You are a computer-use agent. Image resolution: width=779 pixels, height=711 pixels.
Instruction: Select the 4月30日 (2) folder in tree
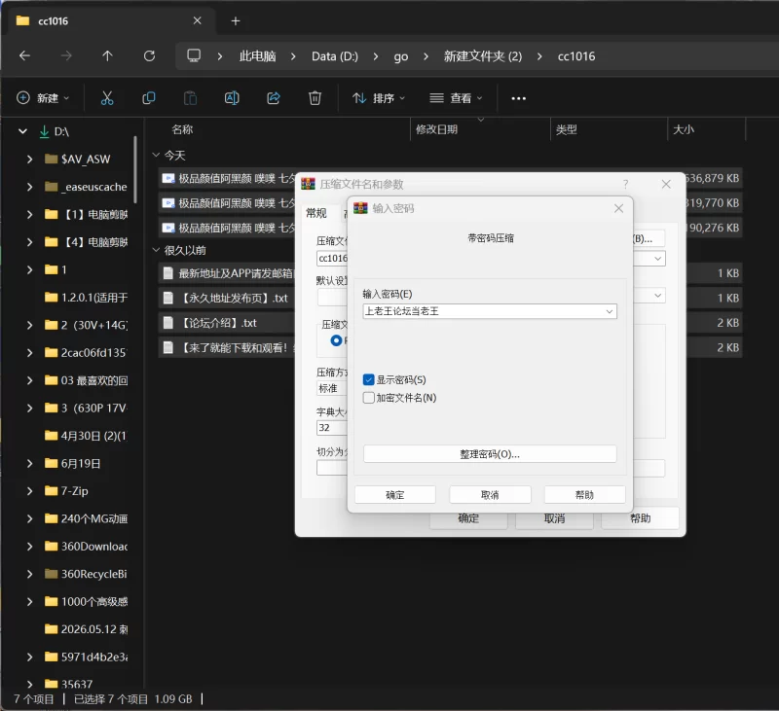(86, 436)
